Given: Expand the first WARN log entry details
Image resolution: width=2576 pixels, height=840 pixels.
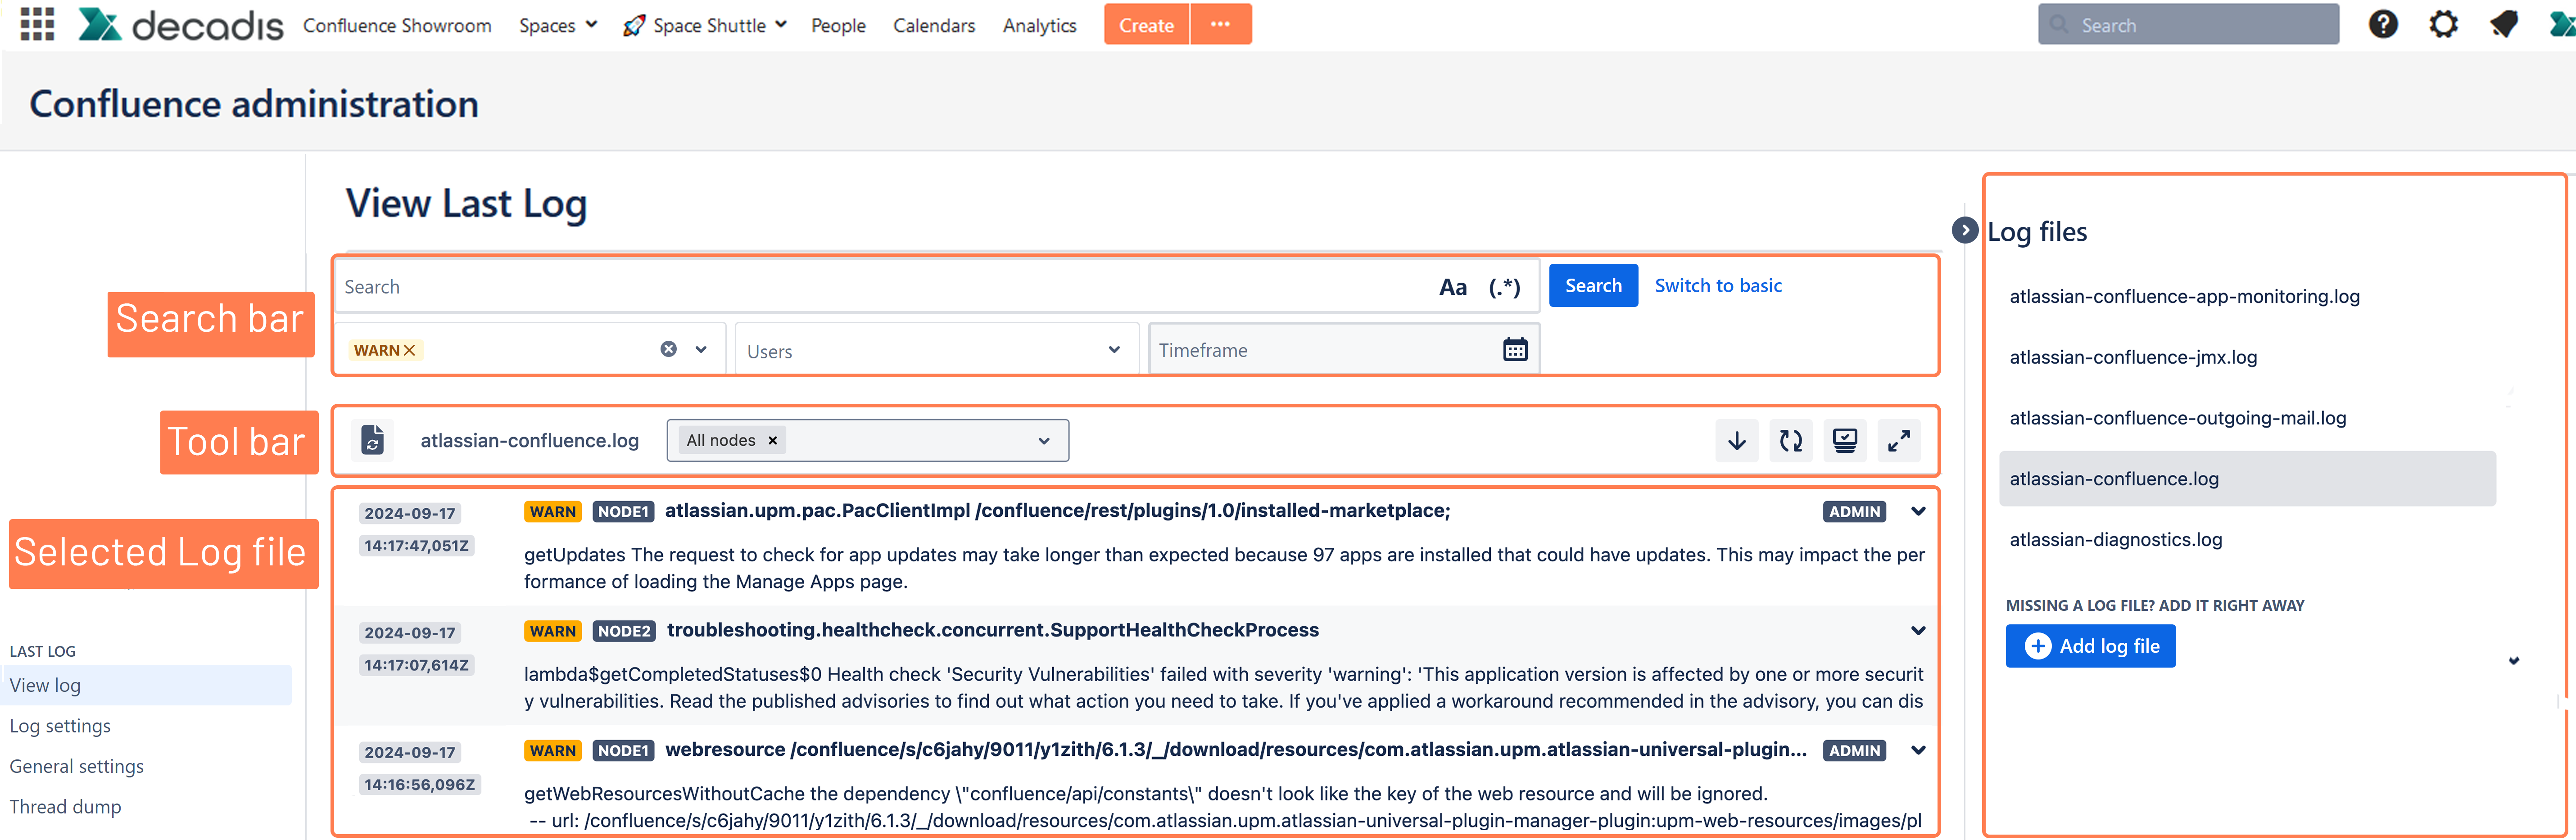Looking at the screenshot, I should pos(1918,511).
